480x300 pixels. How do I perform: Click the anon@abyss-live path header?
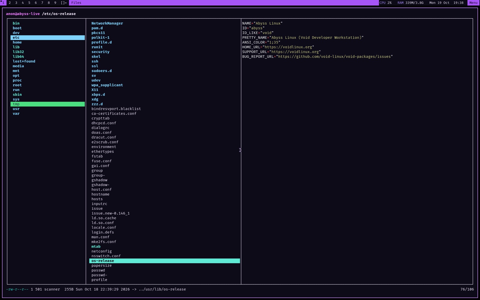pos(41,14)
